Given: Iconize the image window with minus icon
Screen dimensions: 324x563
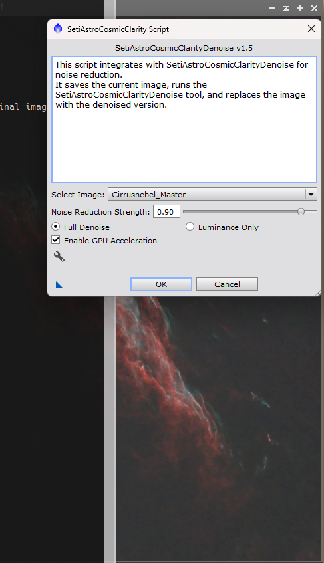Looking at the screenshot, I should pyautogui.click(x=272, y=8).
